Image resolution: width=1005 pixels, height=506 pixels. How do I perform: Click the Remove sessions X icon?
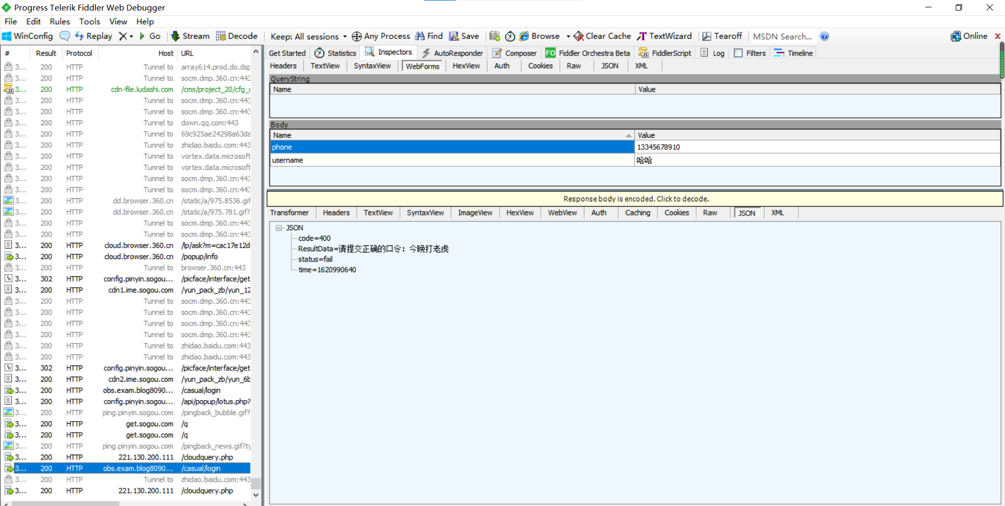click(x=123, y=36)
